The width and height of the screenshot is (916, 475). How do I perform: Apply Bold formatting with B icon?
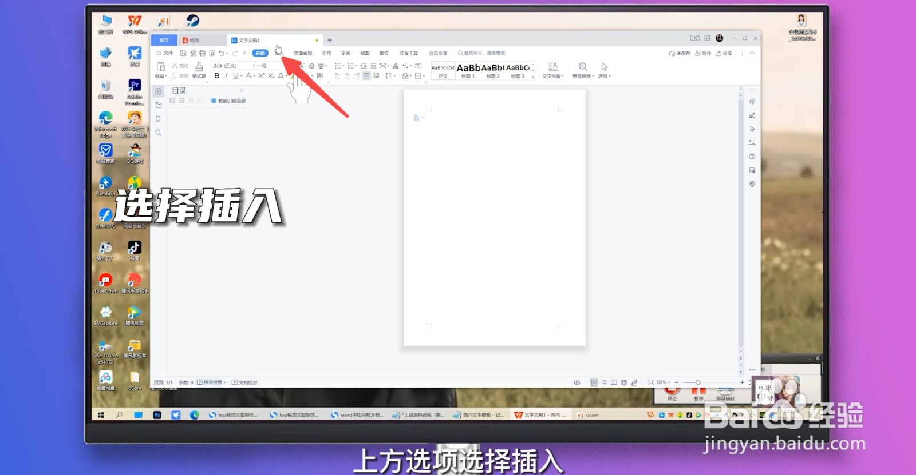[217, 75]
